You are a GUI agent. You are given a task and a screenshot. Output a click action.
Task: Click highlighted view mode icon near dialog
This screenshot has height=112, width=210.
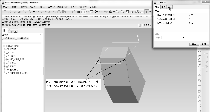click(x=147, y=12)
